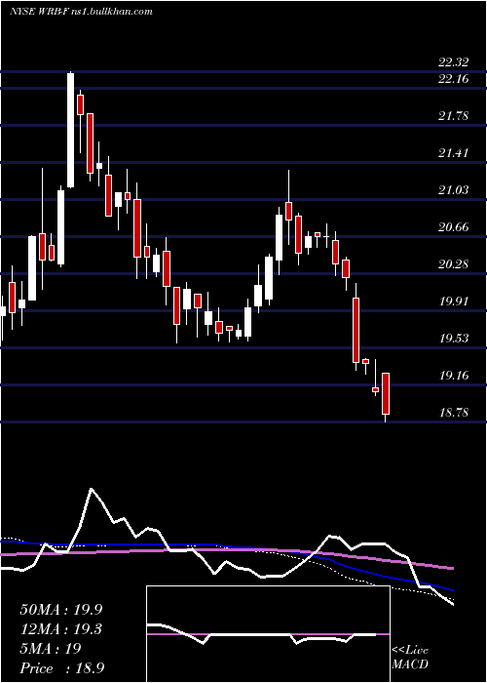Click the 19.16 price level label
This screenshot has width=487, height=683.
453,376
